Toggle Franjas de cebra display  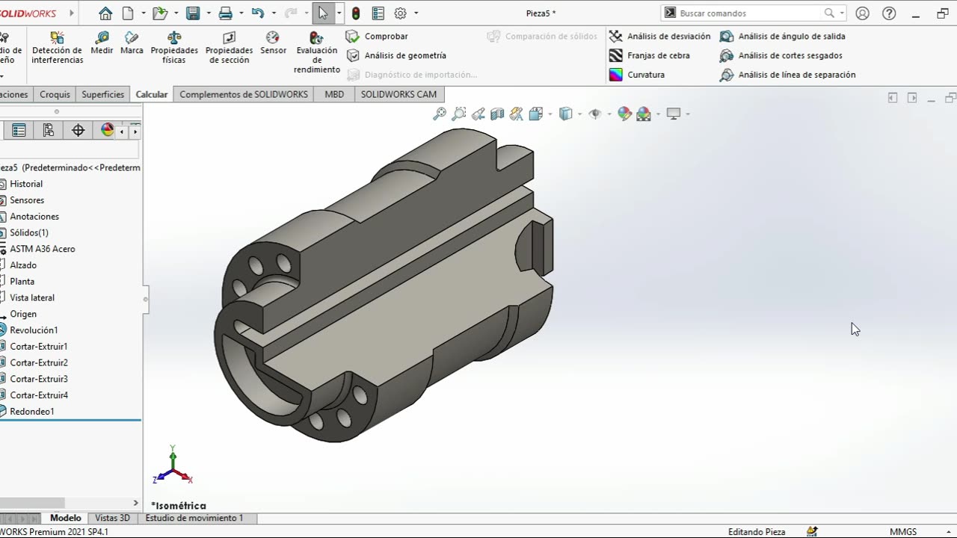click(649, 55)
